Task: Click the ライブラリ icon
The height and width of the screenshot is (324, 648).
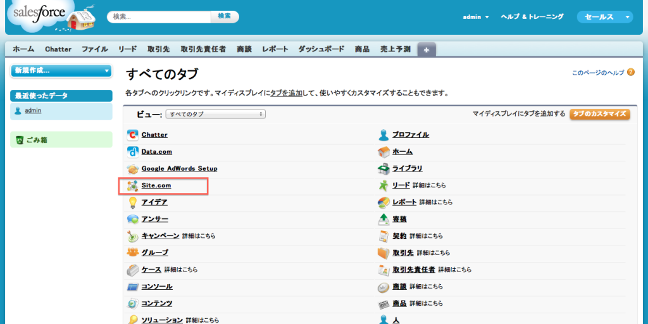Action: coord(383,168)
